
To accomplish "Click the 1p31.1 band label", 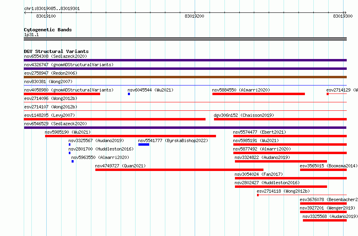I will coord(31,35).
